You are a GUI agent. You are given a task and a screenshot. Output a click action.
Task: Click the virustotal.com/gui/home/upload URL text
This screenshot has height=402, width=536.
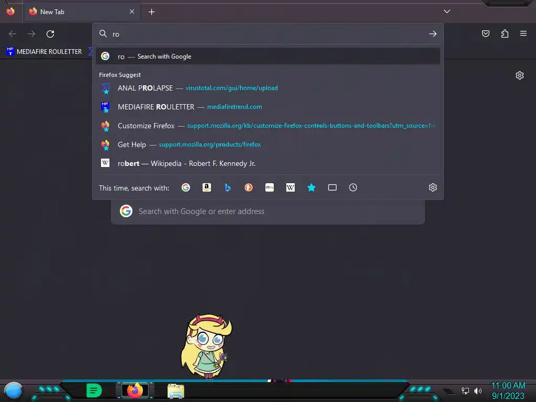pos(231,88)
